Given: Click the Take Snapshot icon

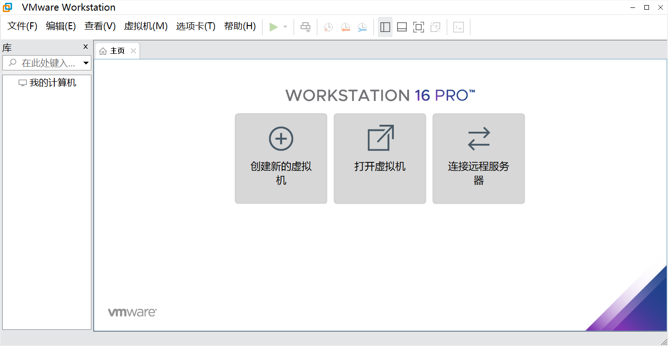Looking at the screenshot, I should pos(328,26).
